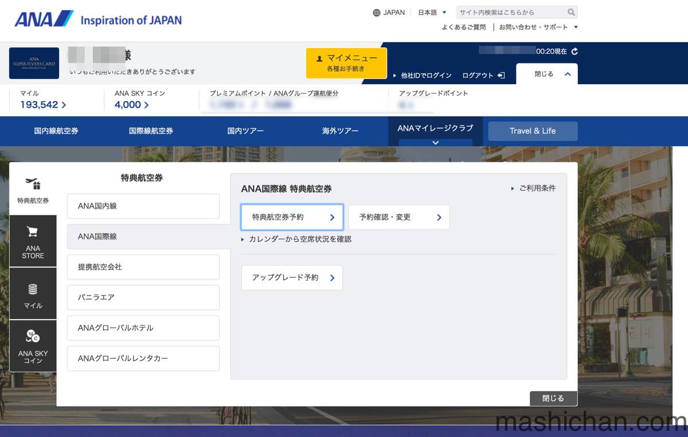Select ANA国内線 in the award ticket list
The height and width of the screenshot is (437, 688).
coord(143,206)
